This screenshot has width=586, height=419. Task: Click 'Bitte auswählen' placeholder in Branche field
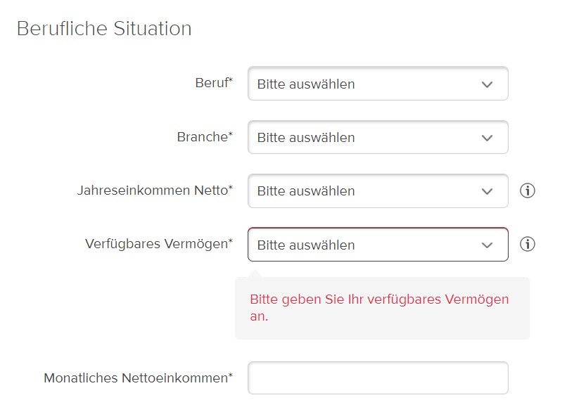tap(306, 137)
